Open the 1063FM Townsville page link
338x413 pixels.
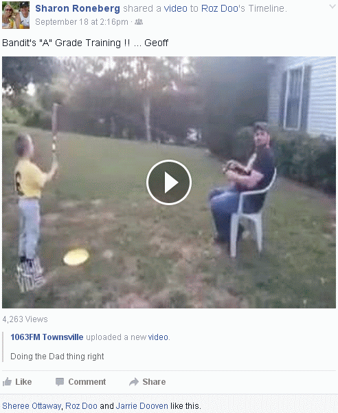(x=47, y=337)
